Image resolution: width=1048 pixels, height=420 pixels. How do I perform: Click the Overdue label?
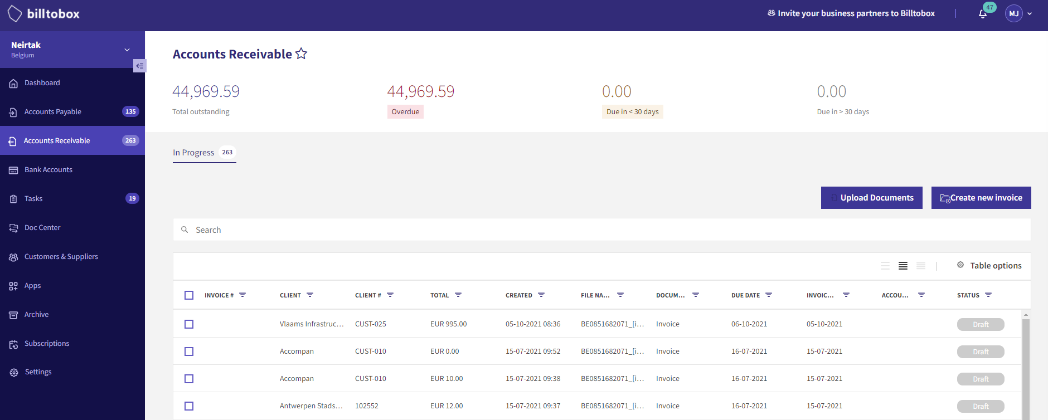point(405,112)
